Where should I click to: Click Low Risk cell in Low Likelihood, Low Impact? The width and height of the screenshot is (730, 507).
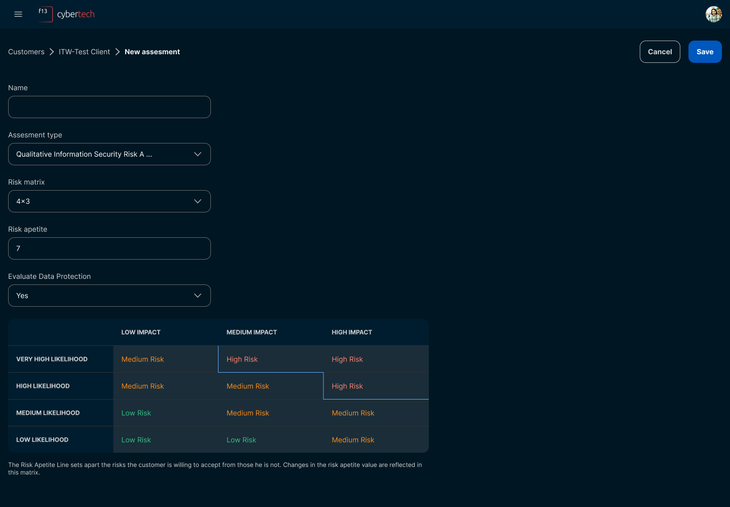(x=136, y=440)
